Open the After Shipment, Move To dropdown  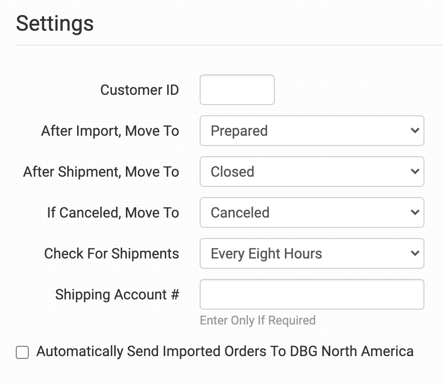311,172
